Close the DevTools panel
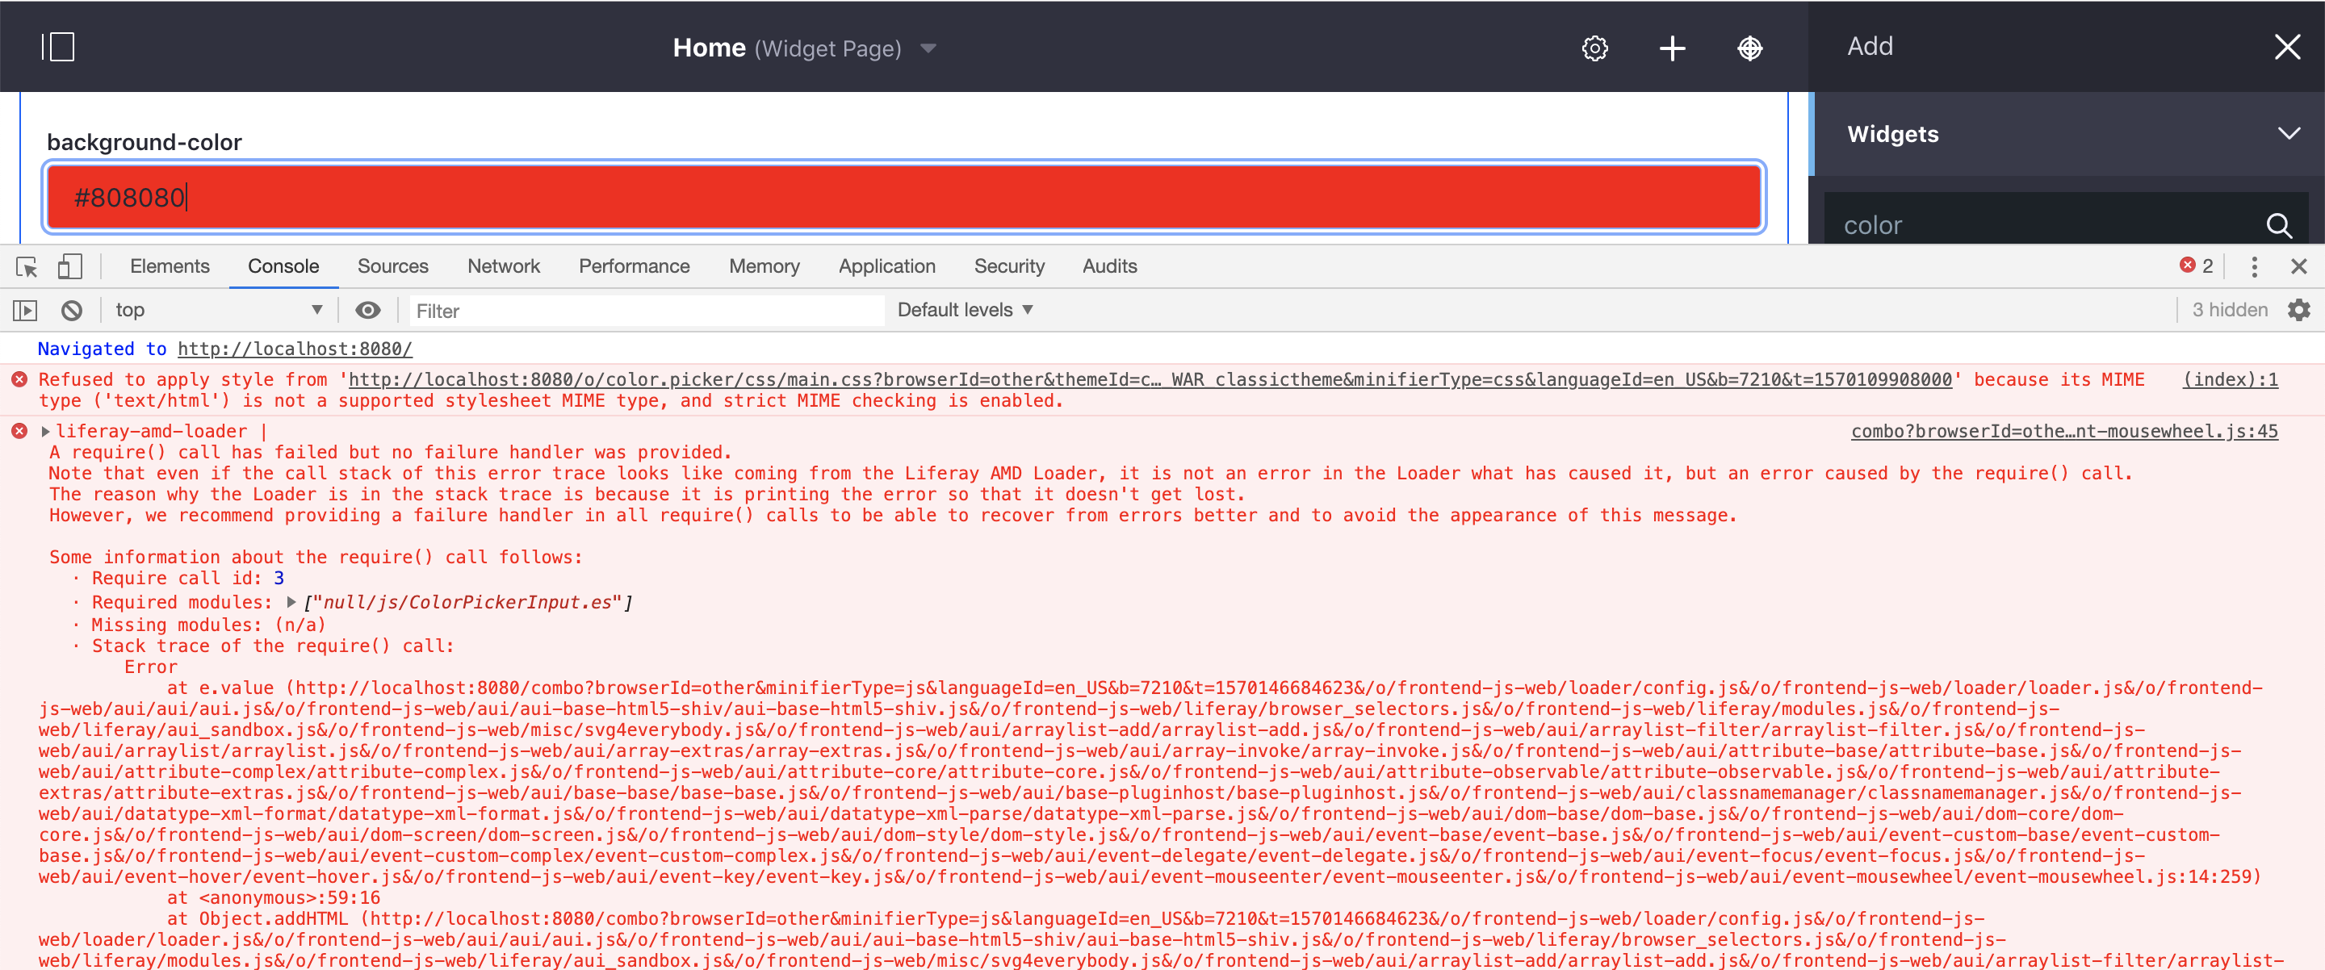 point(2298,266)
